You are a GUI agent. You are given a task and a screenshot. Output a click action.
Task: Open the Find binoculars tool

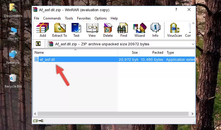(124, 30)
